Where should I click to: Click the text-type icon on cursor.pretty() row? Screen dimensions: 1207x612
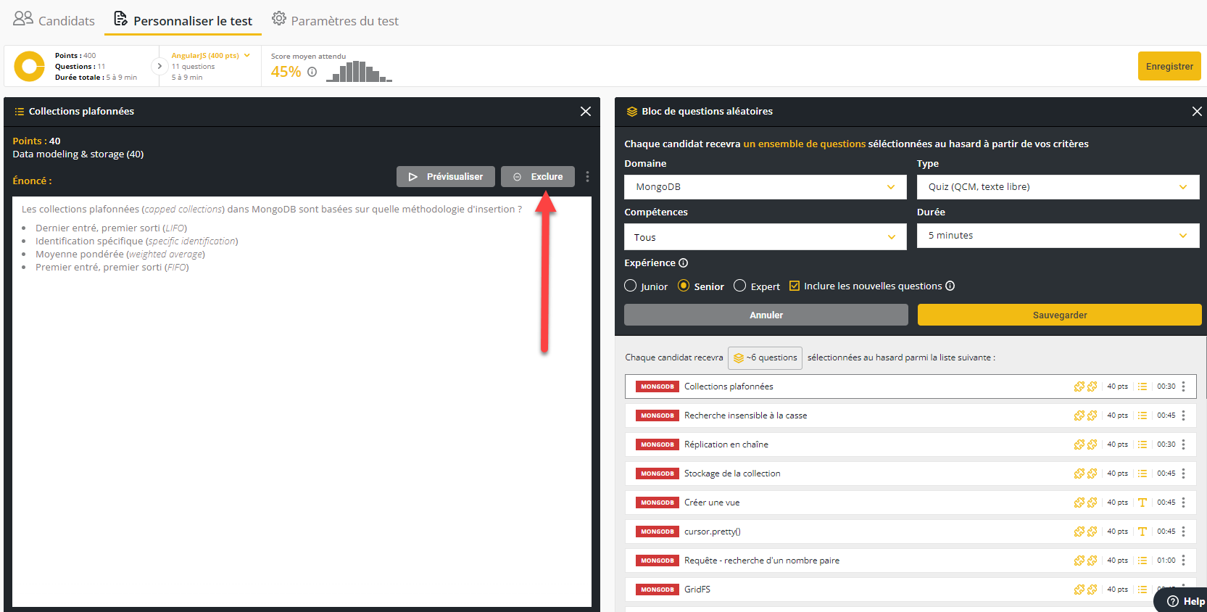(x=1142, y=532)
